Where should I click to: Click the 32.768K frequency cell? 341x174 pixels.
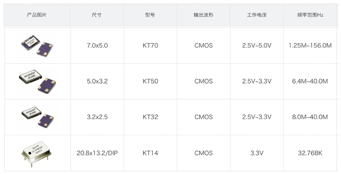[x=310, y=153]
